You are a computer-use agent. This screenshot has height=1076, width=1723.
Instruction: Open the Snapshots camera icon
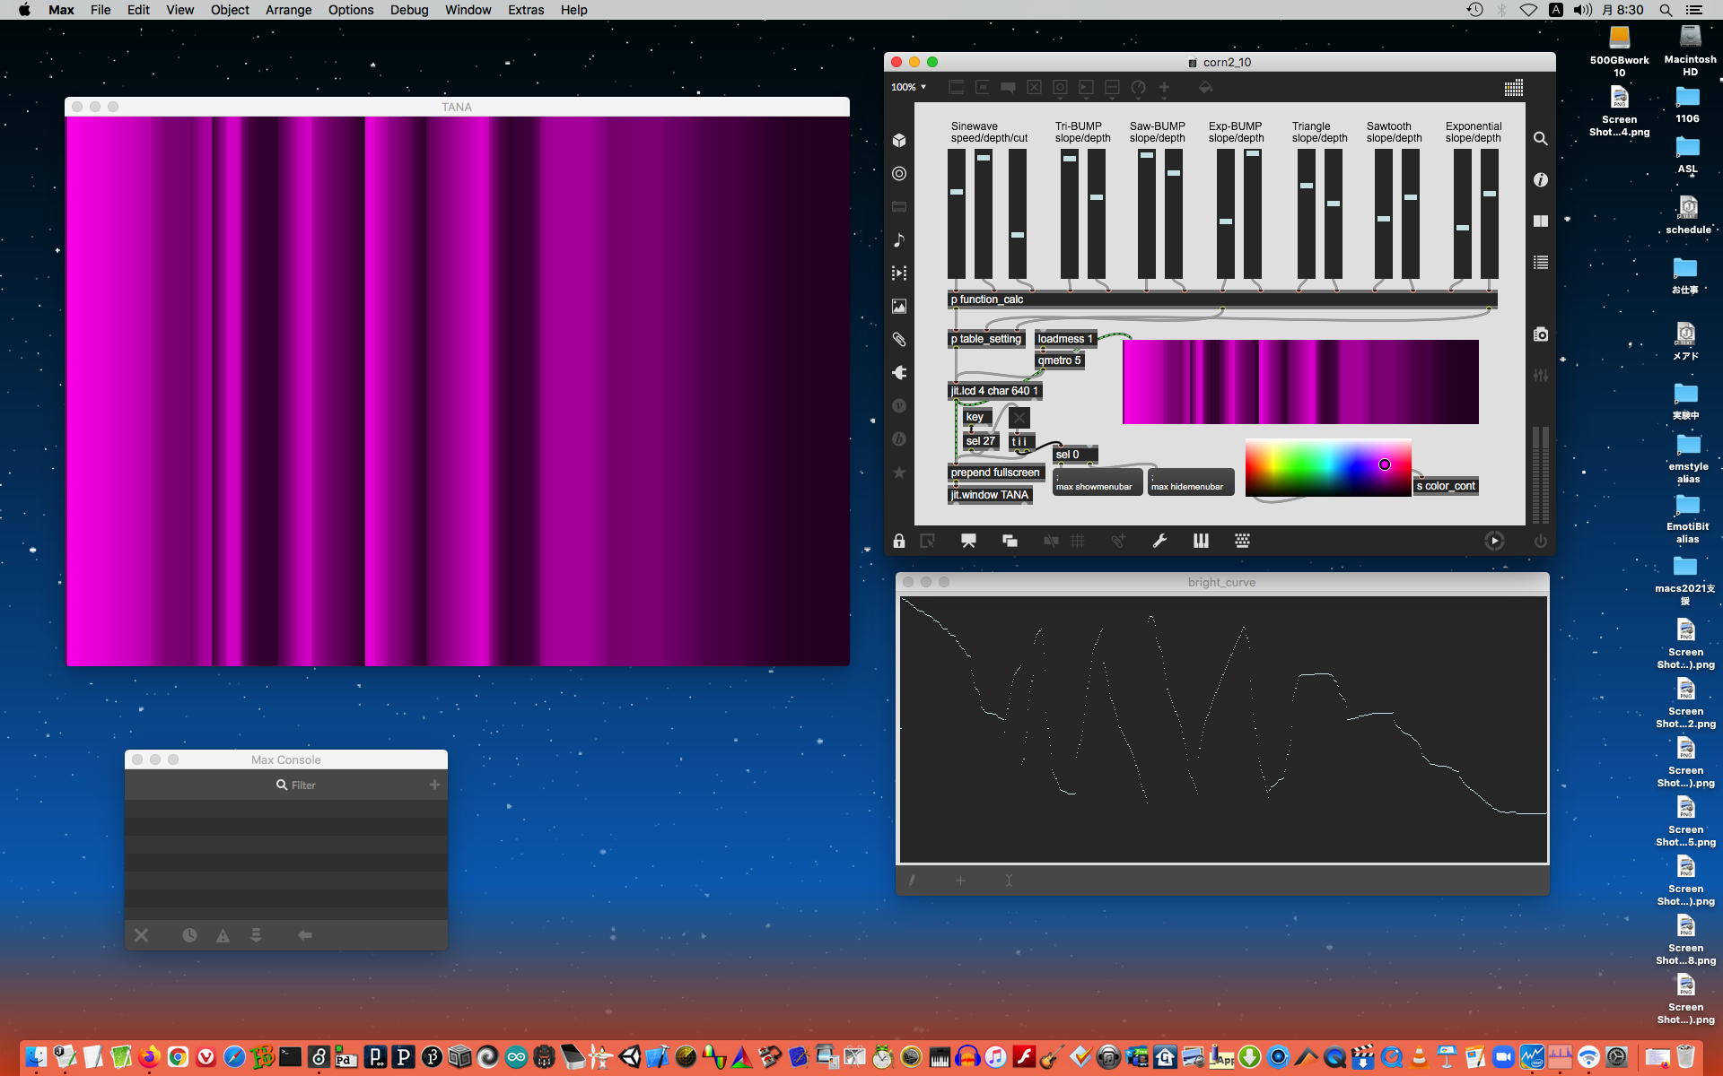1541,334
